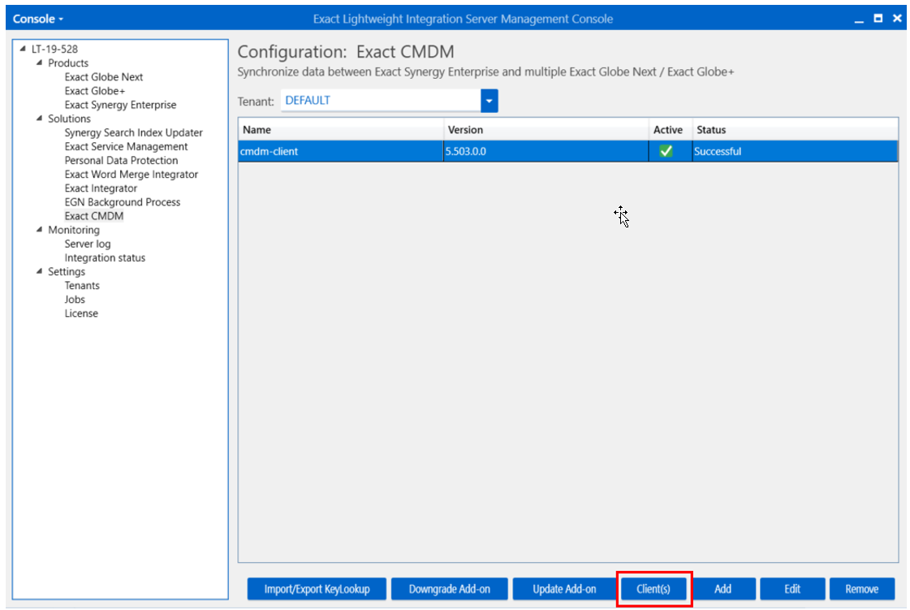The width and height of the screenshot is (910, 610).
Task: Maximize the Management Console window
Action: coord(878,19)
